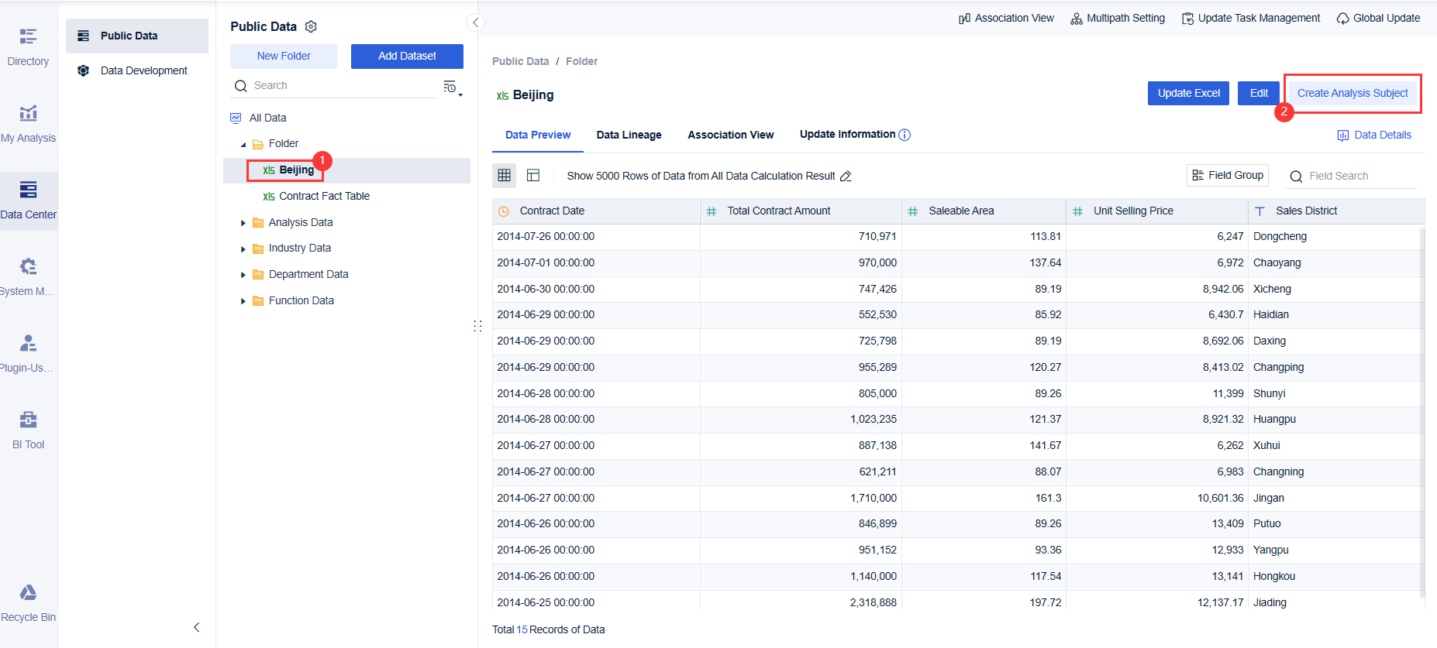Collapse the dataset tree panel
1437x648 pixels.
click(476, 22)
